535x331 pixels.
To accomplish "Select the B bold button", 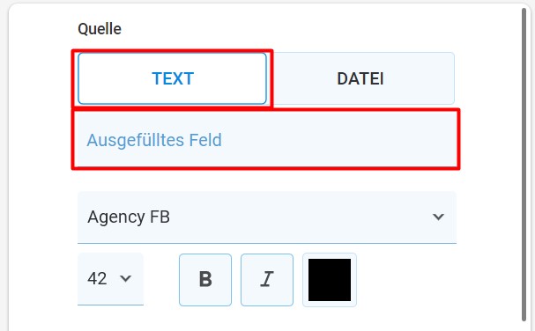I will tap(205, 280).
